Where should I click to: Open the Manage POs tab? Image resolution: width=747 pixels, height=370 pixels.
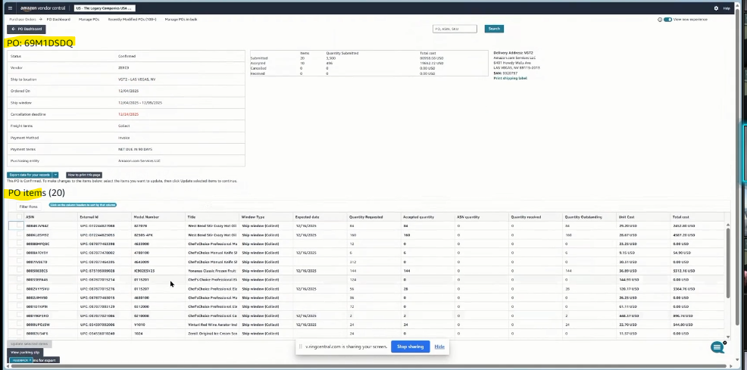89,20
